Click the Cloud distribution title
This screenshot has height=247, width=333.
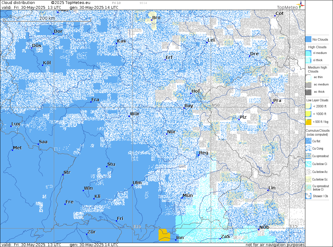(18, 3)
